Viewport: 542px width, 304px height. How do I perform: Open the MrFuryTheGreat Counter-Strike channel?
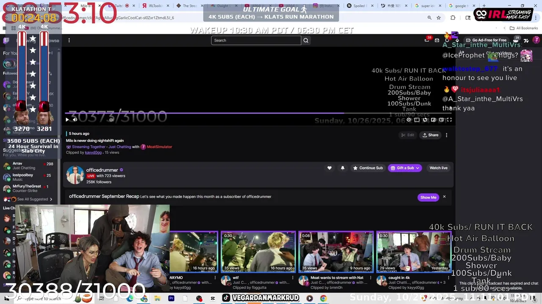(x=29, y=188)
